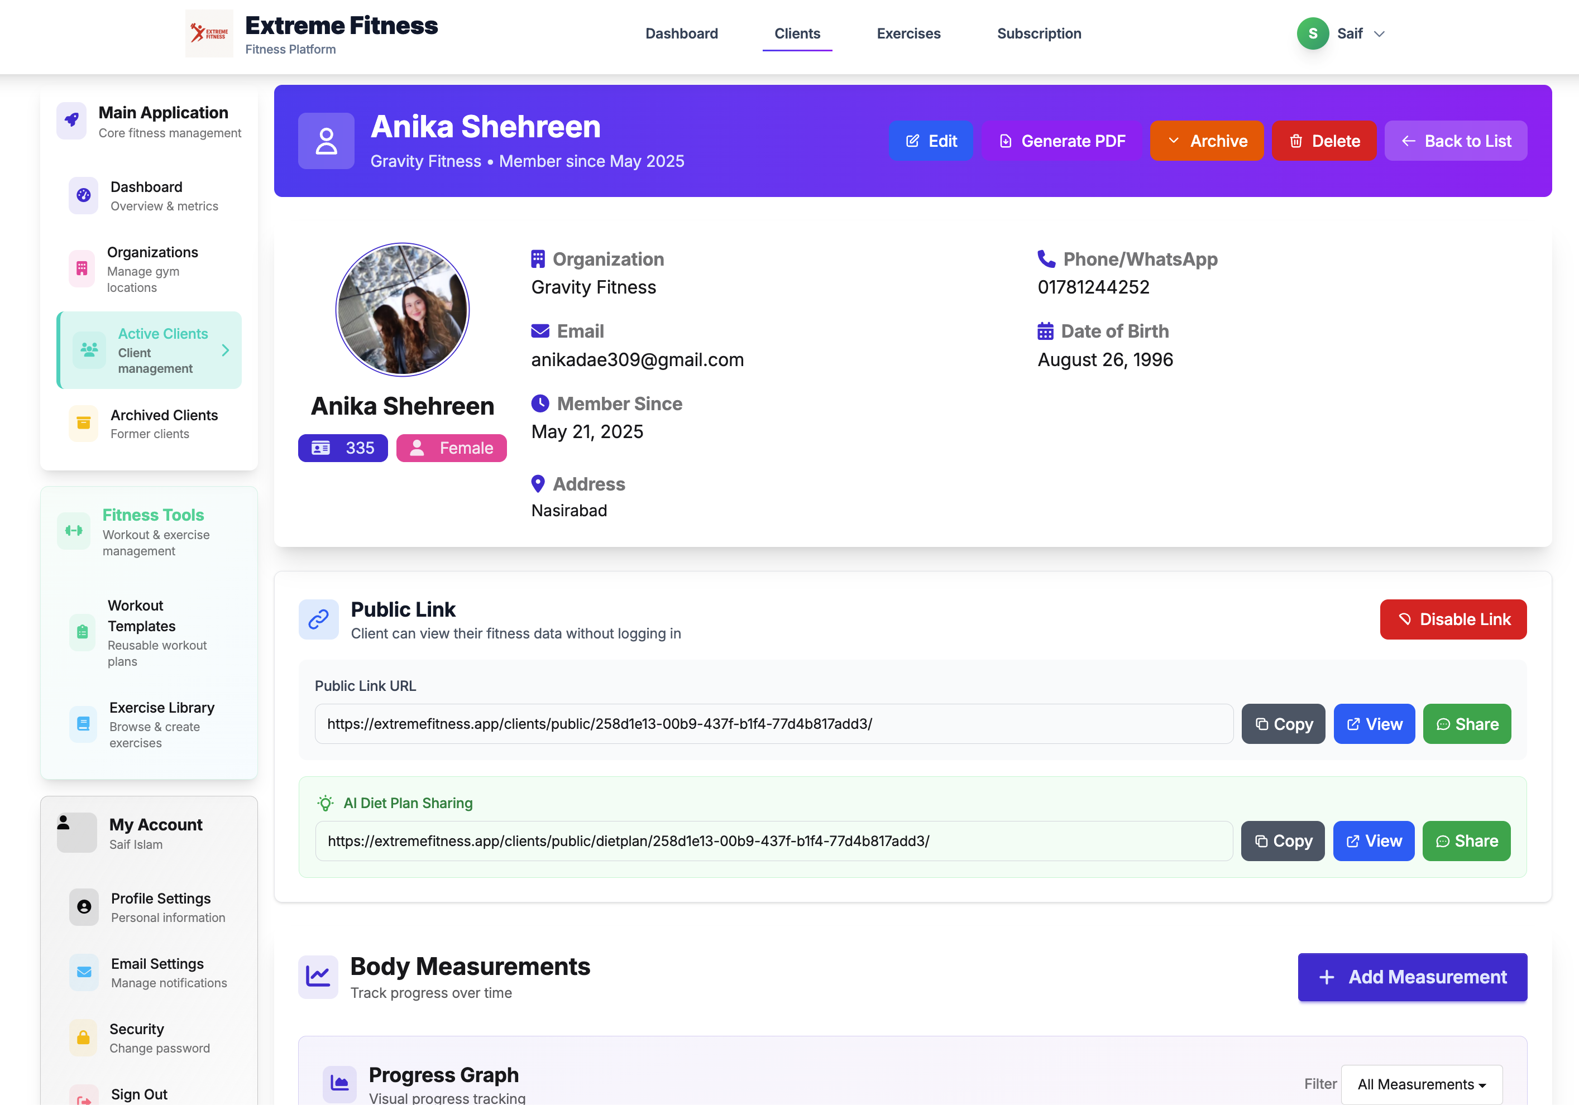1579x1105 pixels.
Task: Click the Workout Templates clipboard icon
Action: (83, 632)
